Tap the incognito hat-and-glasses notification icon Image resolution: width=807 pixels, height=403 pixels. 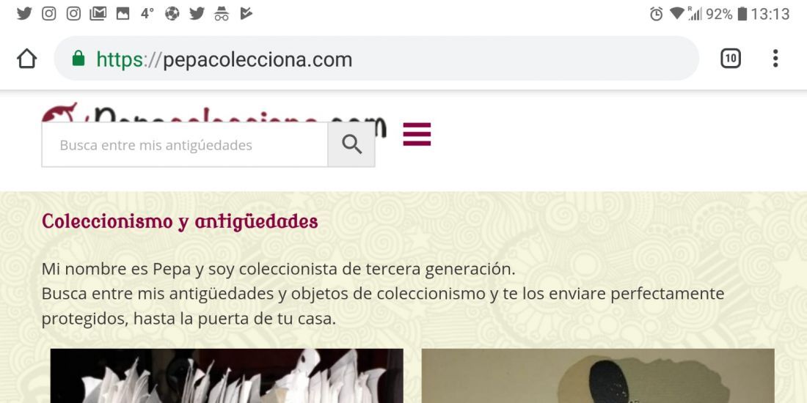(222, 14)
